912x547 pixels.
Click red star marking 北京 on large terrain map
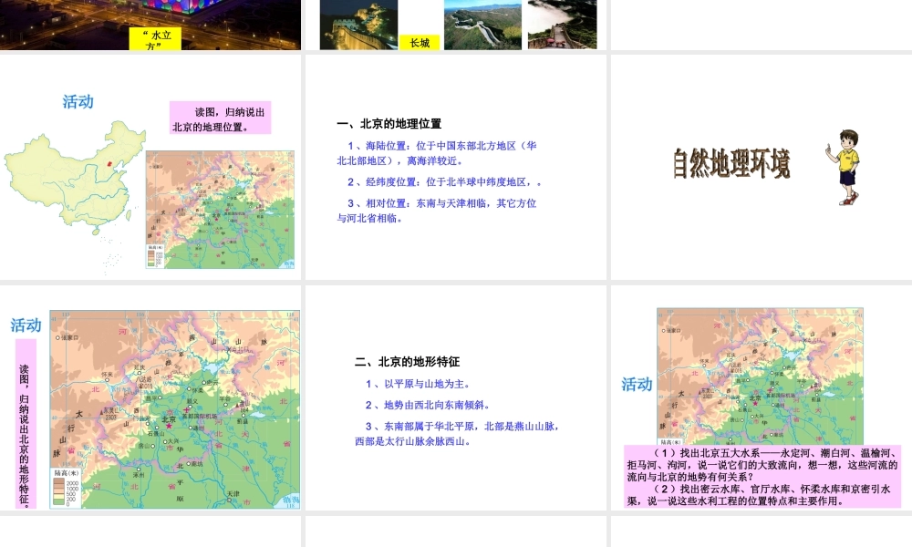click(x=170, y=426)
